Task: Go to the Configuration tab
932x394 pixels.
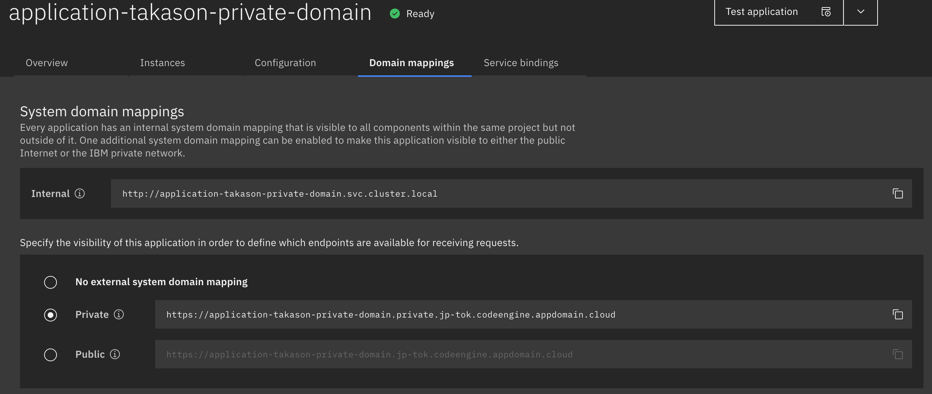Action: [285, 63]
